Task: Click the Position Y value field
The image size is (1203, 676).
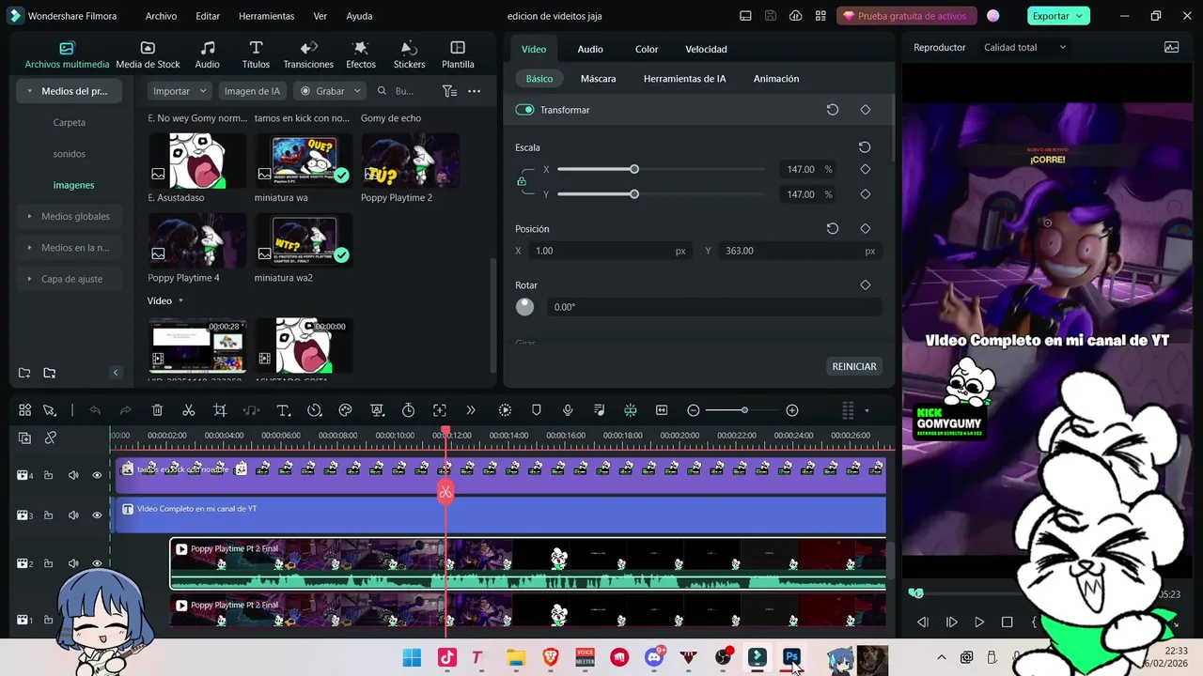Action: 800,251
